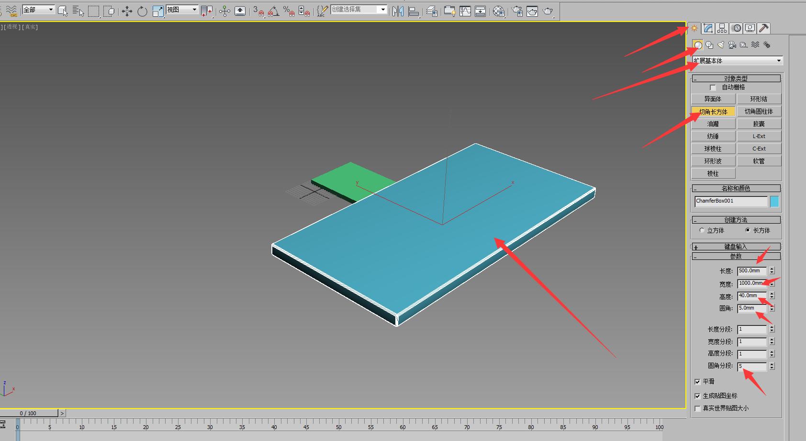Expand the 键盘输入 rollout
The image size is (806, 441).
(736, 247)
